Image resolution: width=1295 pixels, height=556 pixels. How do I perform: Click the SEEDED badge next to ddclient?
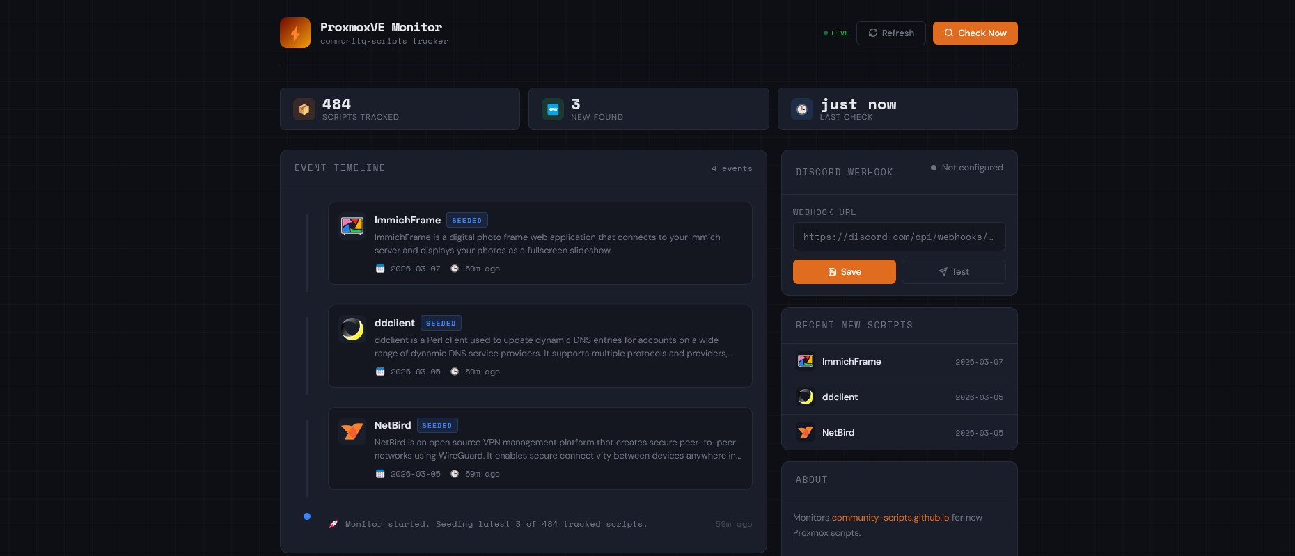(441, 324)
